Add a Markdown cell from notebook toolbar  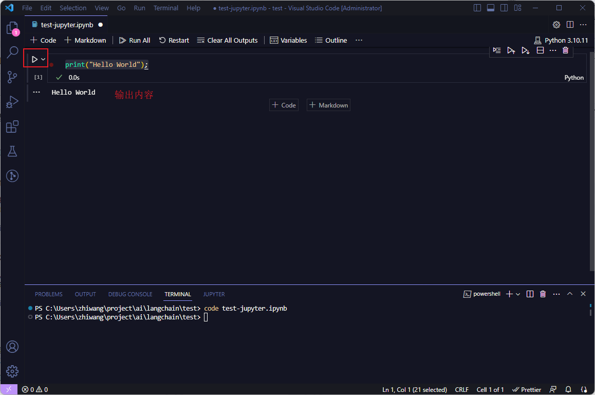coord(85,40)
